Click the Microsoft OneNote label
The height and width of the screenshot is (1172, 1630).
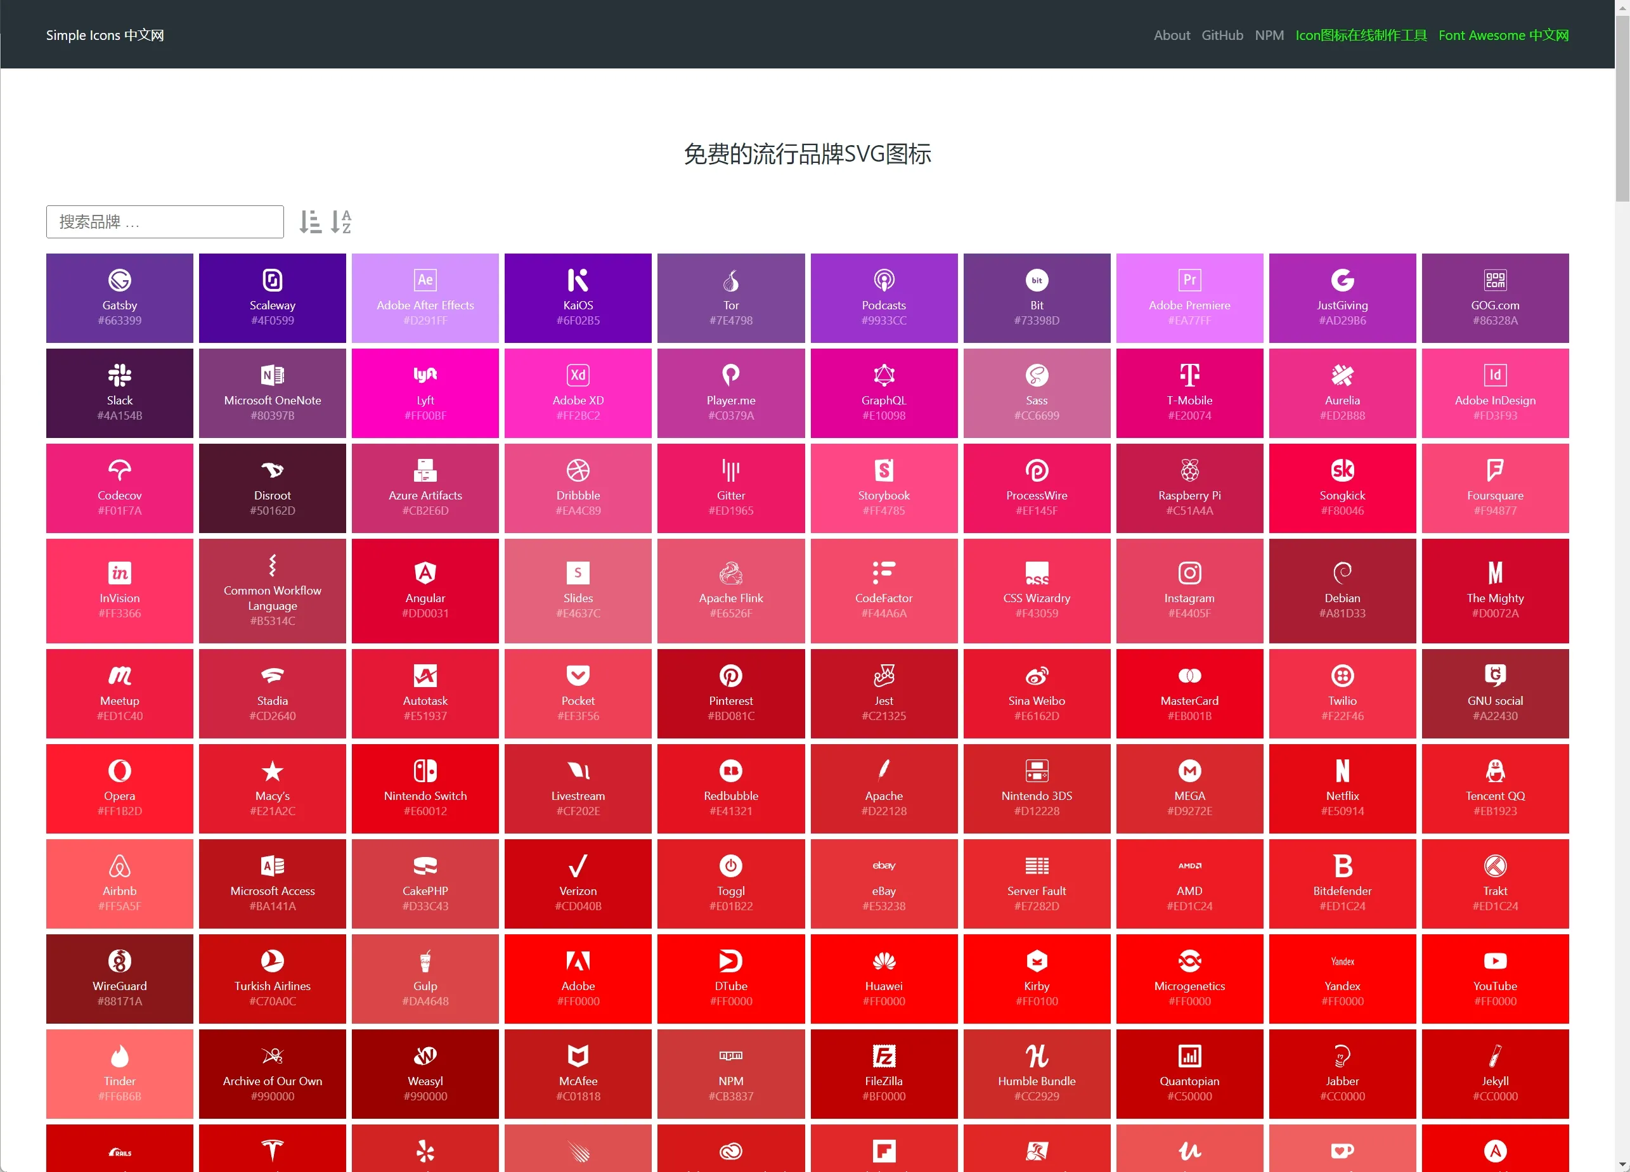pos(273,400)
